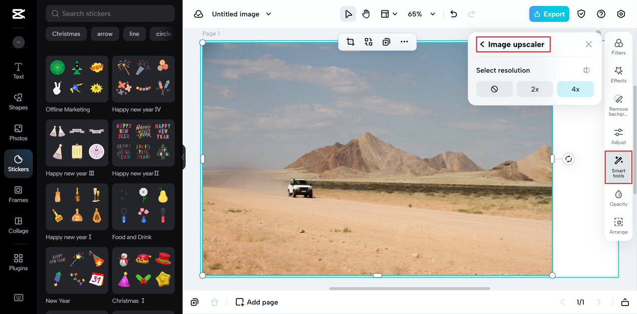Open the Settings hexagon icon

coord(621,14)
